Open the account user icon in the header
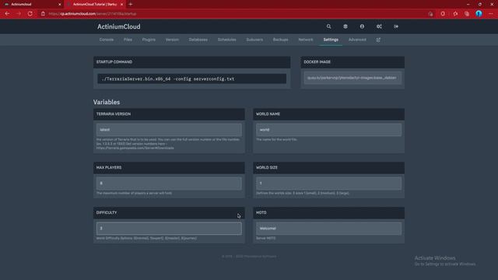 click(362, 26)
